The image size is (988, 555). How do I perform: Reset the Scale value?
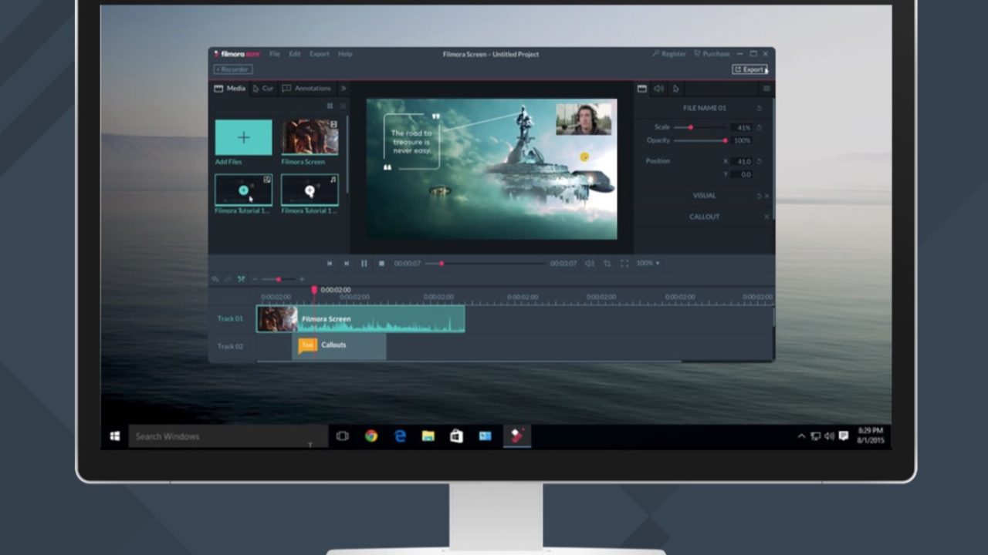[760, 127]
